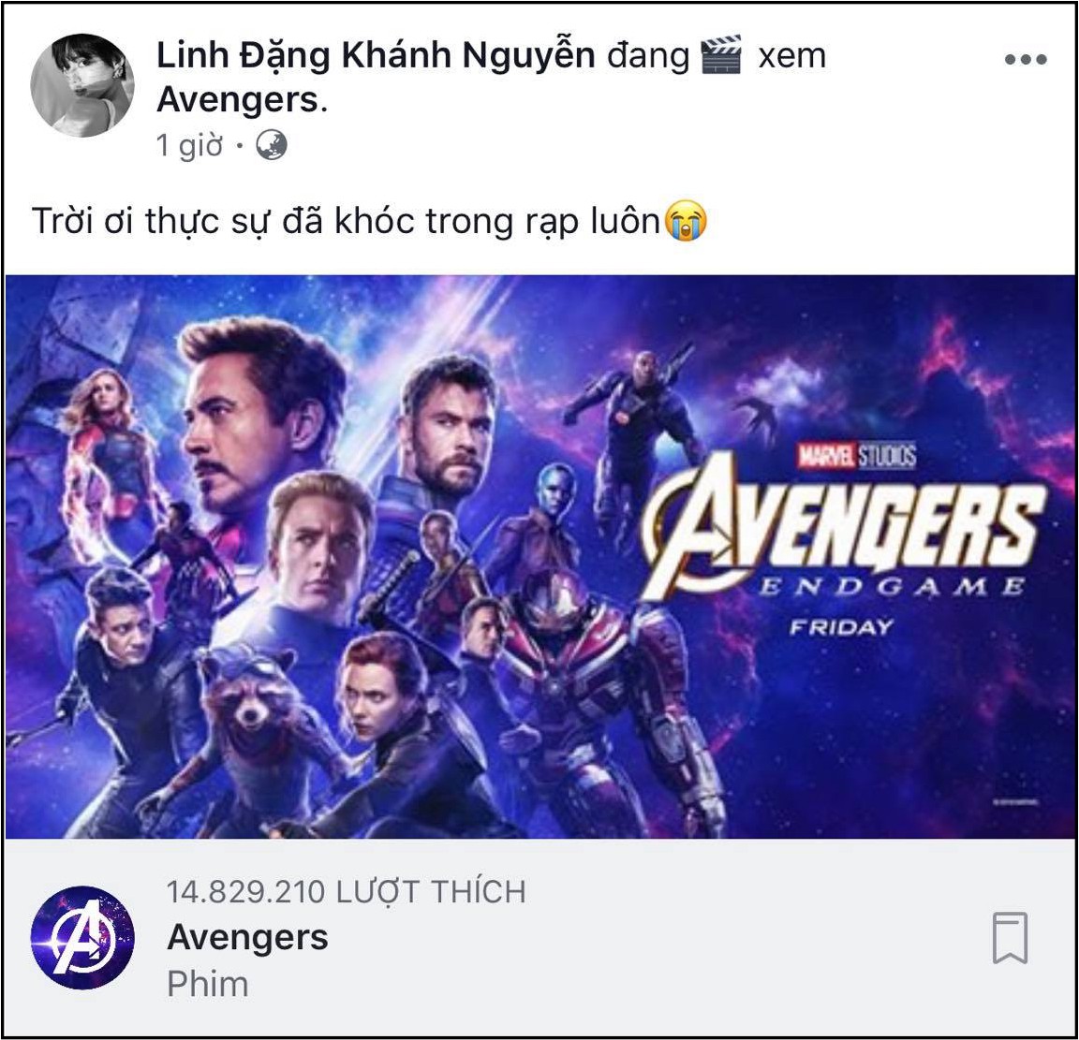Image resolution: width=1079 pixels, height=1040 pixels.
Task: Click the round Avengers page logo
Action: point(82,938)
